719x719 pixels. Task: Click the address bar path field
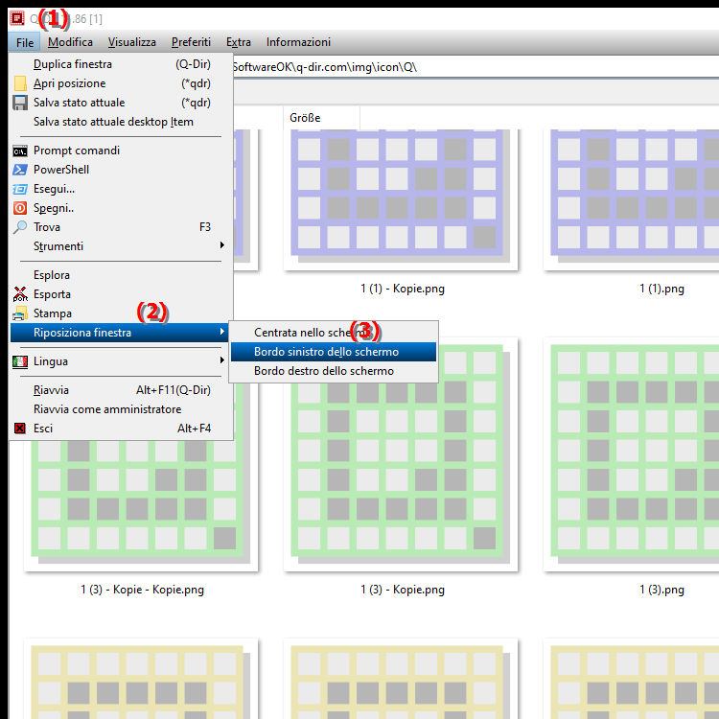click(x=475, y=67)
